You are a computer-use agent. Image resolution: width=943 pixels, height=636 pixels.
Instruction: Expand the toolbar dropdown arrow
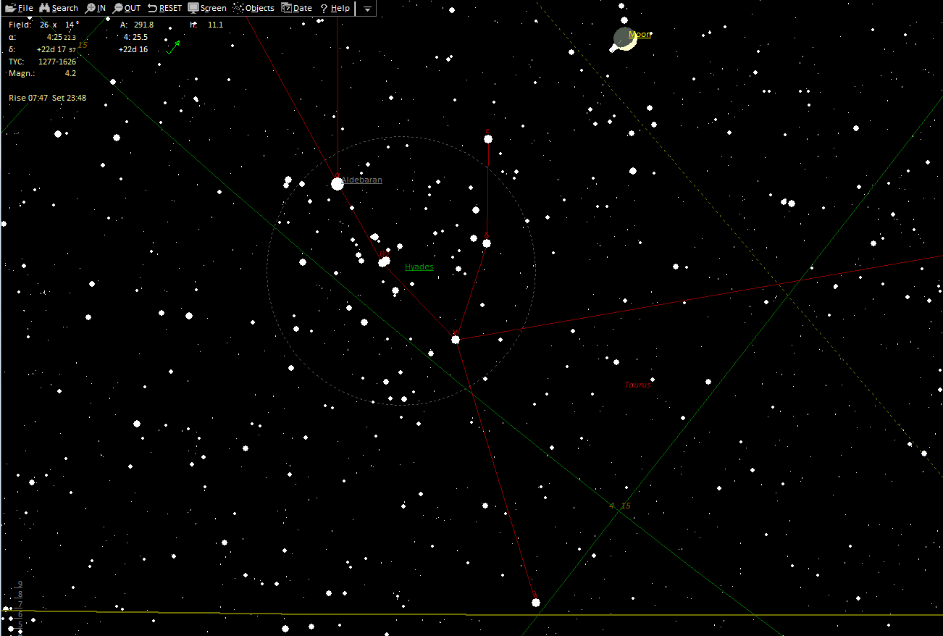[367, 9]
